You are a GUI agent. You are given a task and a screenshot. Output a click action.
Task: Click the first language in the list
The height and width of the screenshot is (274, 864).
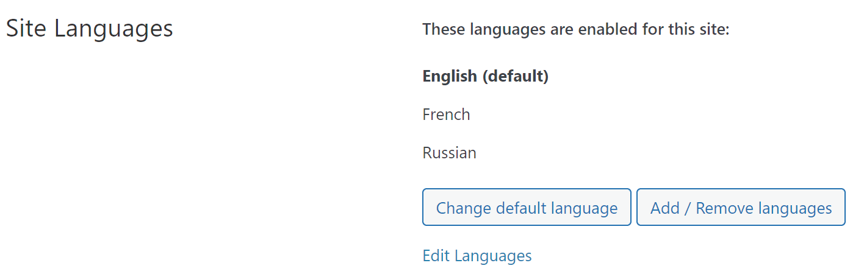(x=485, y=77)
